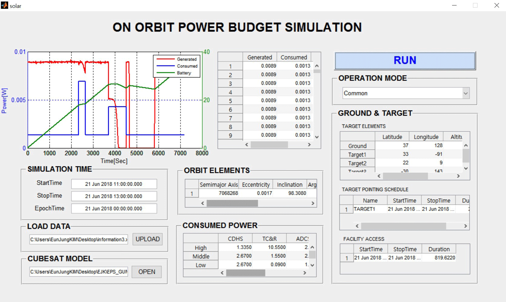The height and width of the screenshot is (302, 506).
Task: Click up arrow of Target Elements vertical scrollbar
Action: point(466,145)
